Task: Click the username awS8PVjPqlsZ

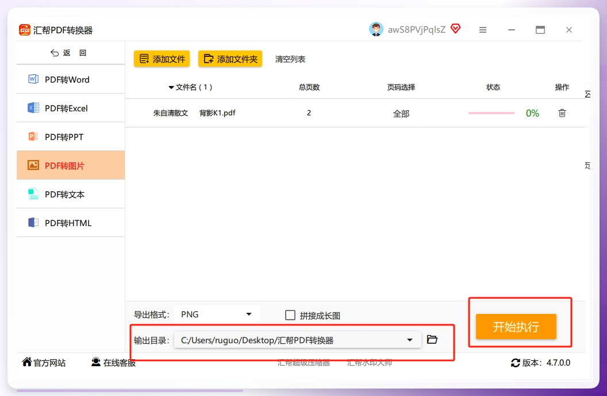Action: click(x=417, y=29)
